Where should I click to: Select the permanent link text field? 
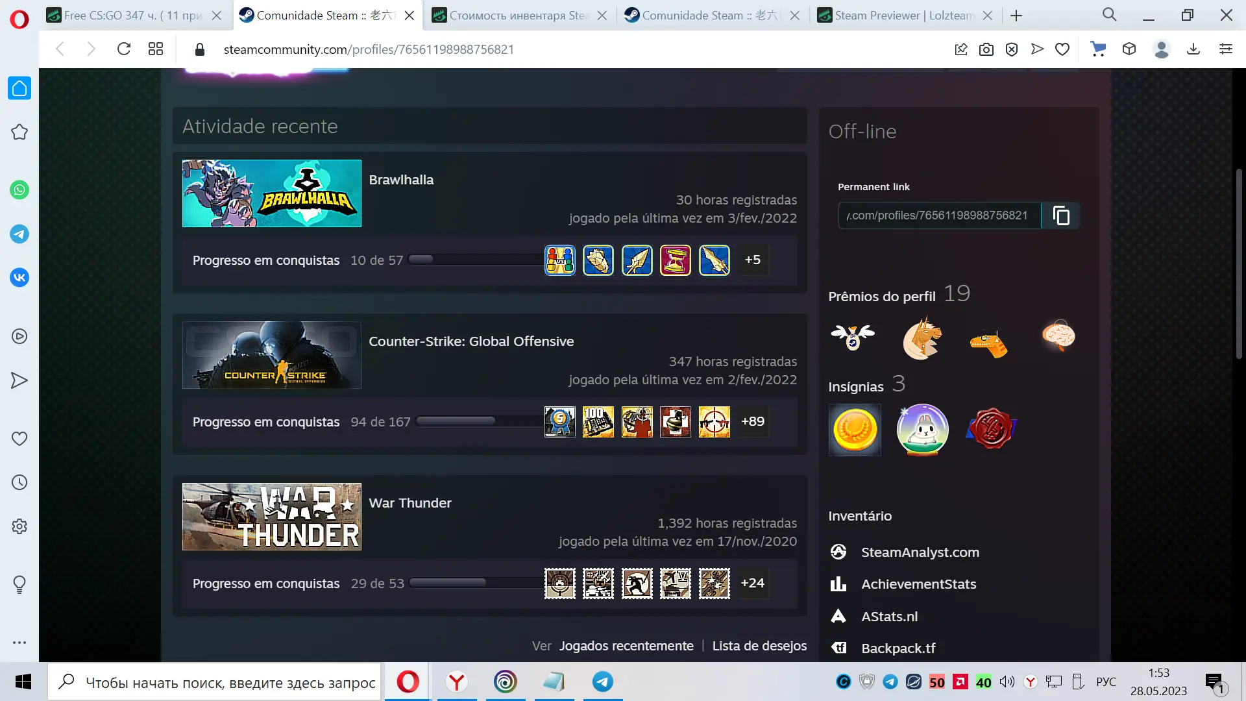pos(940,215)
